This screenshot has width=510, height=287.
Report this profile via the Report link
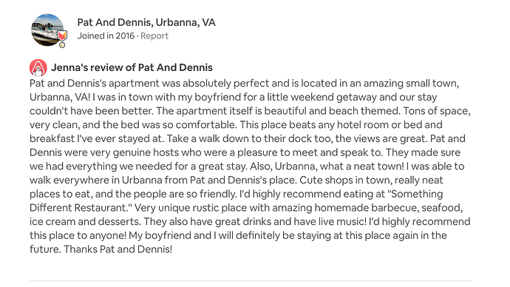tap(154, 36)
